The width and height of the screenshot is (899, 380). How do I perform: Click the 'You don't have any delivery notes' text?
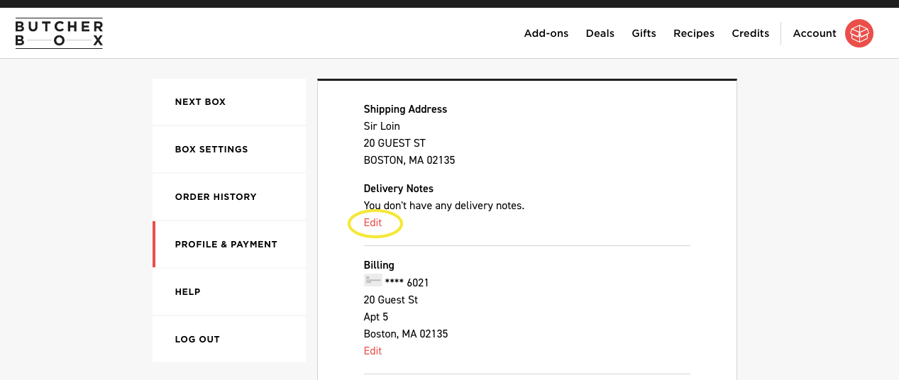tap(443, 206)
